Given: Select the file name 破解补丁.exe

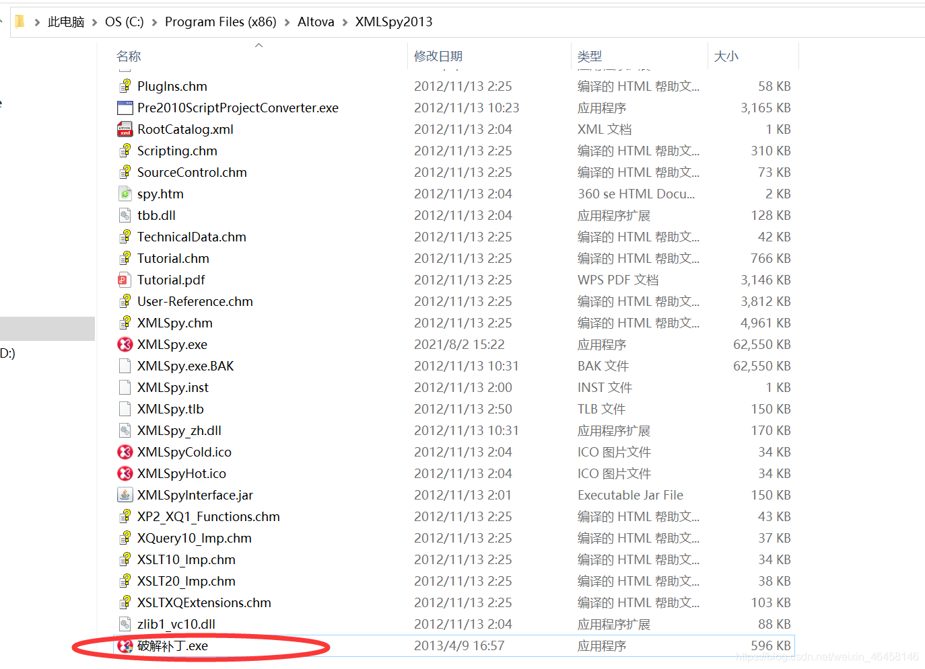Looking at the screenshot, I should pos(172,645).
